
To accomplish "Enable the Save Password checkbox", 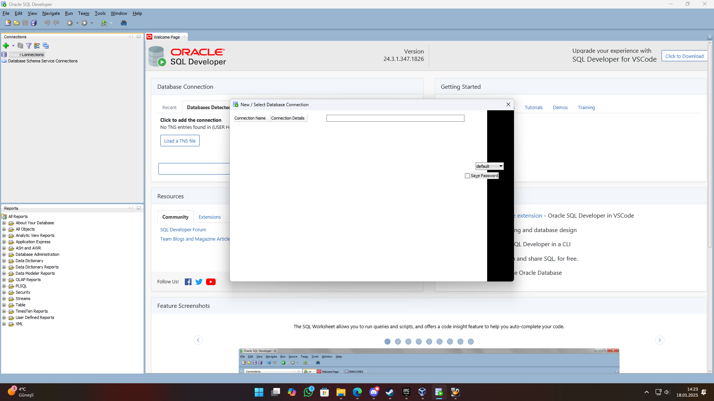I will pyautogui.click(x=467, y=176).
